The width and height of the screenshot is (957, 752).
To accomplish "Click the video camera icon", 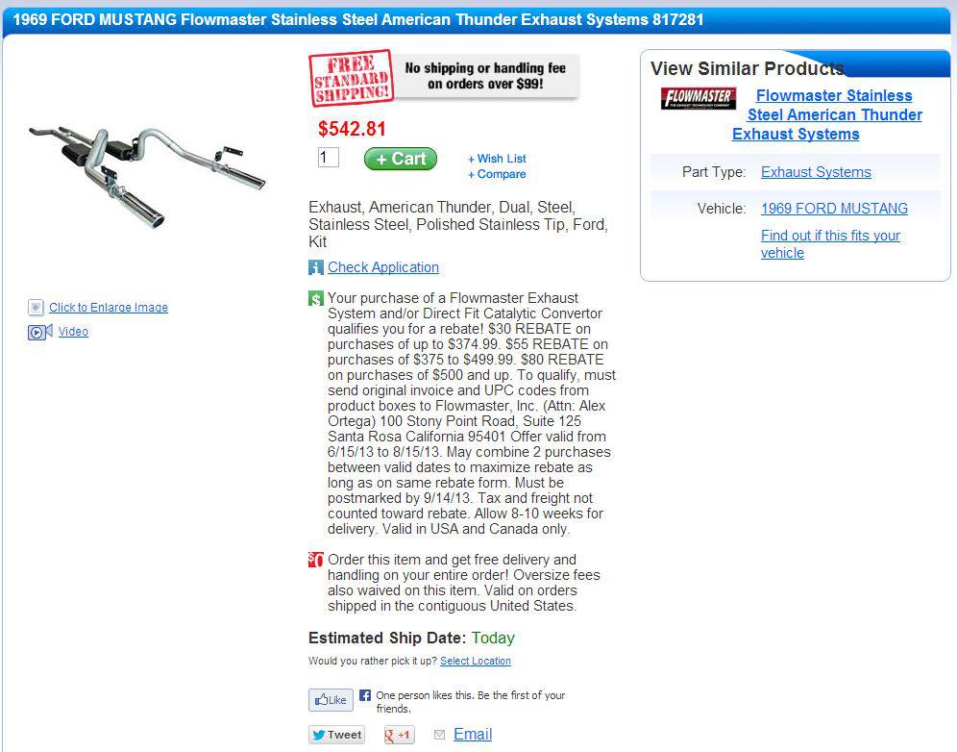I will point(40,332).
